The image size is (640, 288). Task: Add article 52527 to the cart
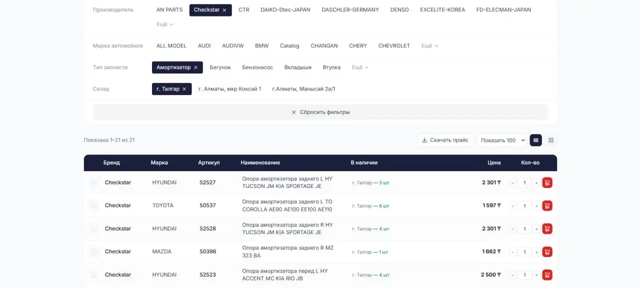[x=547, y=182]
